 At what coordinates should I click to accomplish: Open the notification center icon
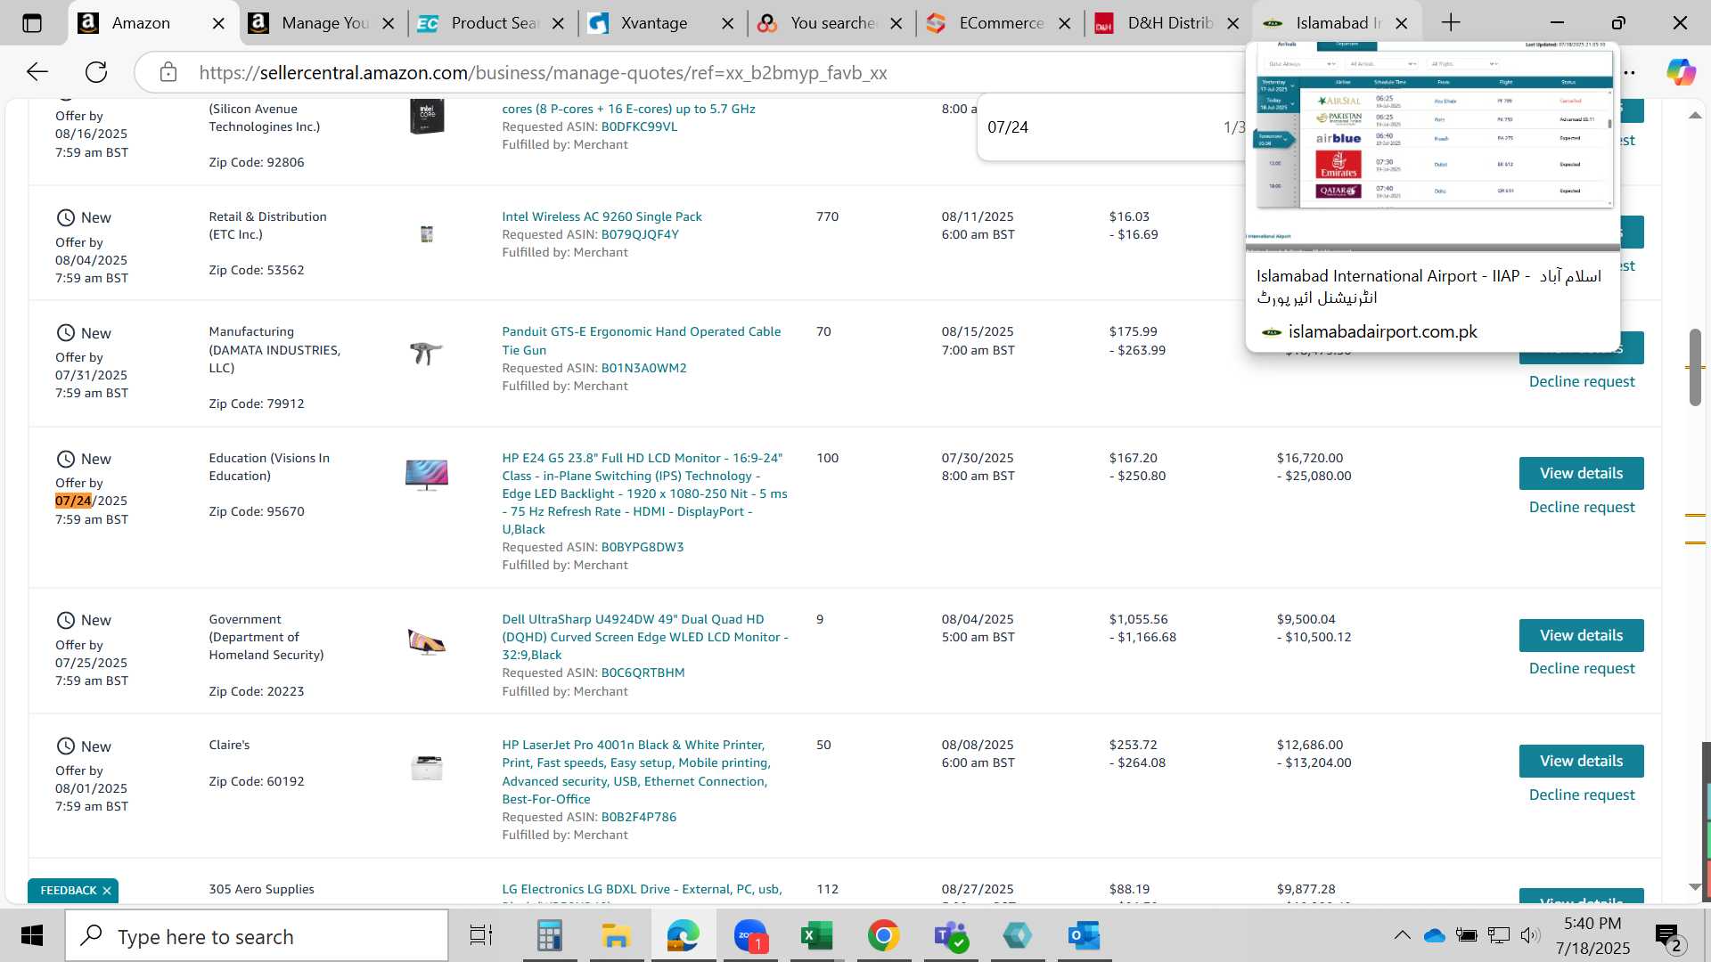point(1669,936)
